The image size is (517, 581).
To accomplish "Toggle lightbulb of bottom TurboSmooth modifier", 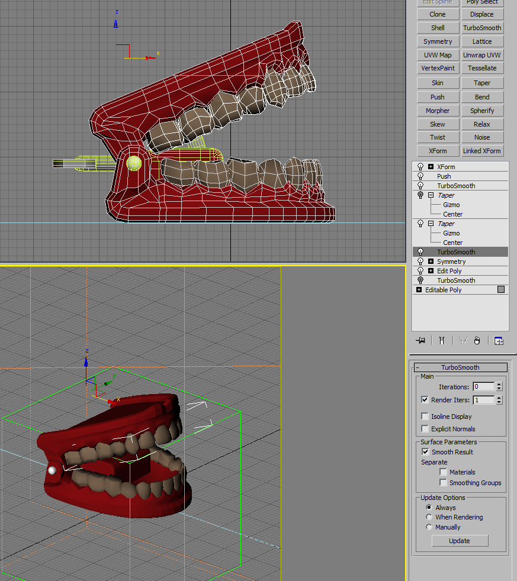I will point(420,280).
